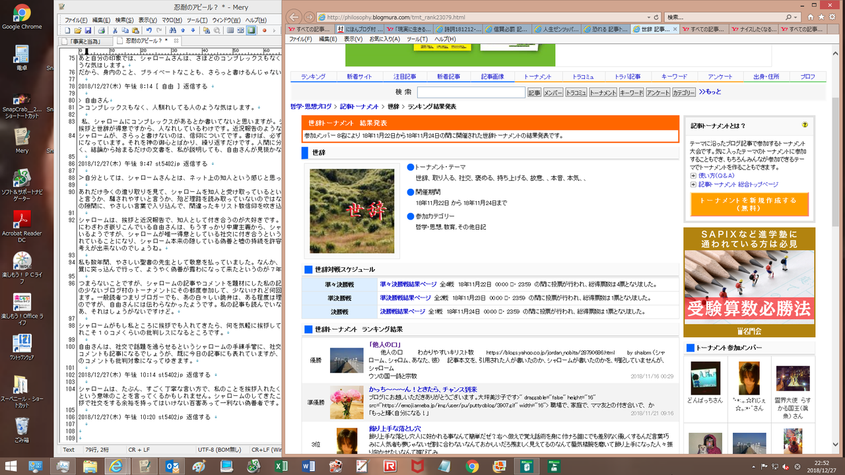Open the 検索(S) menu in Mery
The height and width of the screenshot is (475, 845).
pos(124,20)
